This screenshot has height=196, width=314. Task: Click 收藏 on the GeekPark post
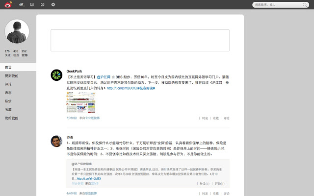tap(216, 118)
